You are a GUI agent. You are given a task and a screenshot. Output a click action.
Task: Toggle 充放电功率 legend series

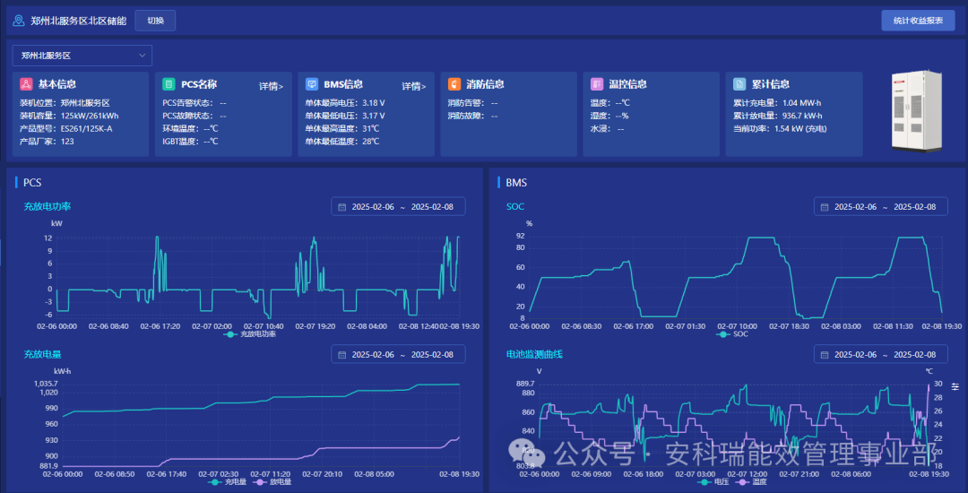pyautogui.click(x=249, y=334)
